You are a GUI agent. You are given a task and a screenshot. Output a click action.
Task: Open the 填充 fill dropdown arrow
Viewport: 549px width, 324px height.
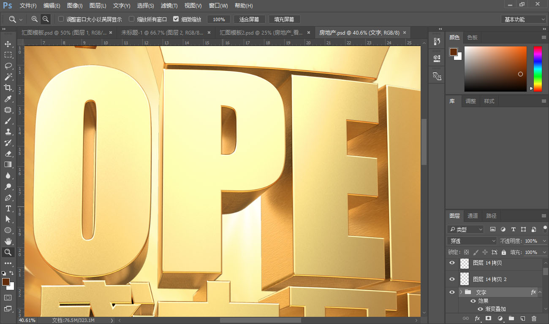544,252
